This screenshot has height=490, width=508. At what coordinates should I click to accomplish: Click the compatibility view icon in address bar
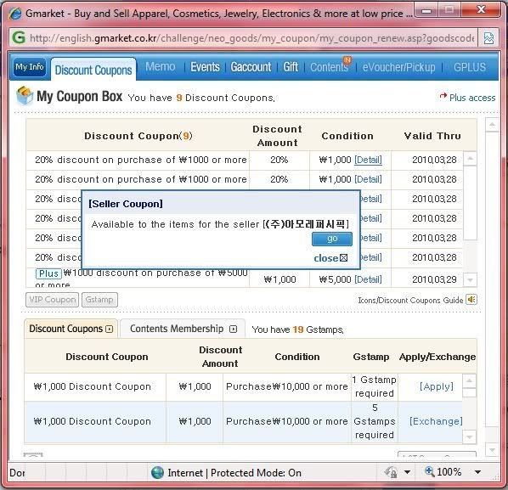pyautogui.click(x=488, y=38)
